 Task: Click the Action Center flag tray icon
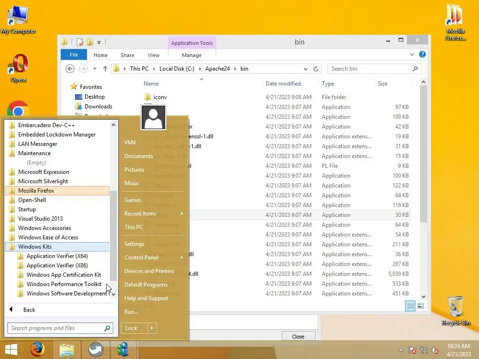(413, 350)
